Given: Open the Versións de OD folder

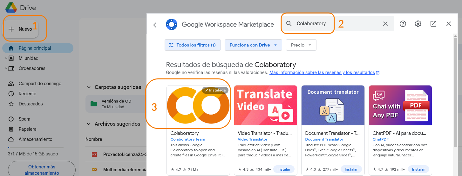Looking at the screenshot, I should (x=116, y=104).
